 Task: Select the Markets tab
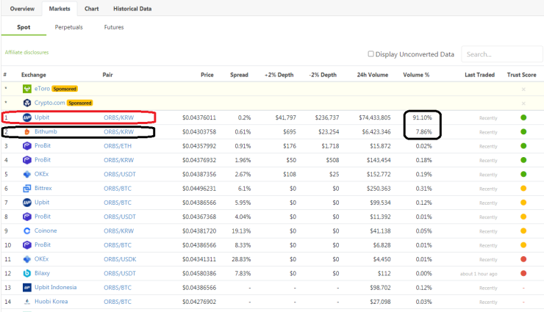pos(60,9)
